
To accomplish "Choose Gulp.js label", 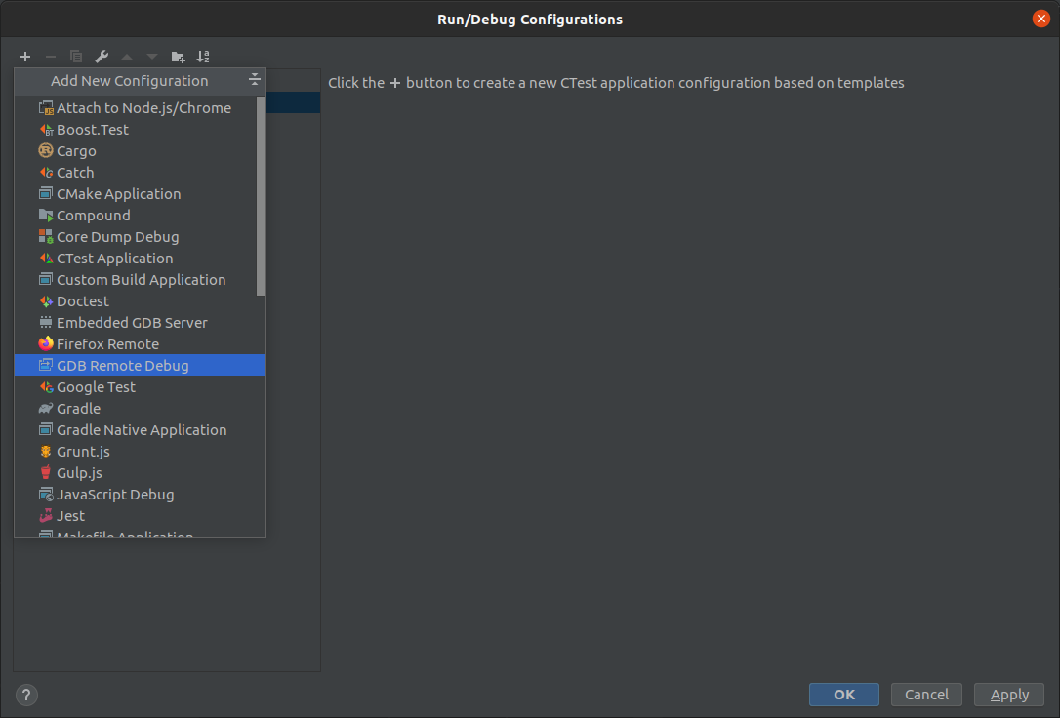I will point(79,473).
